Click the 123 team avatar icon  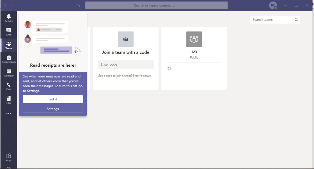point(194,39)
